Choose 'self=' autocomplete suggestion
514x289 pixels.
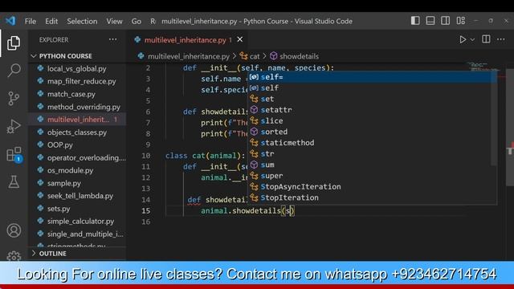tap(372, 77)
